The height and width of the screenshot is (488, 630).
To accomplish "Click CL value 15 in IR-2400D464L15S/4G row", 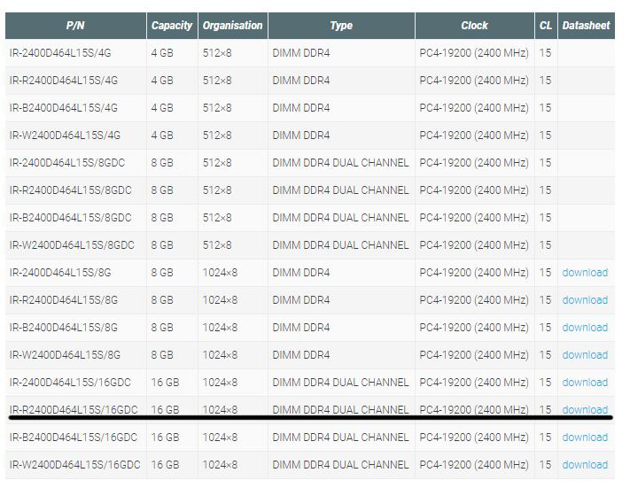I will (545, 53).
